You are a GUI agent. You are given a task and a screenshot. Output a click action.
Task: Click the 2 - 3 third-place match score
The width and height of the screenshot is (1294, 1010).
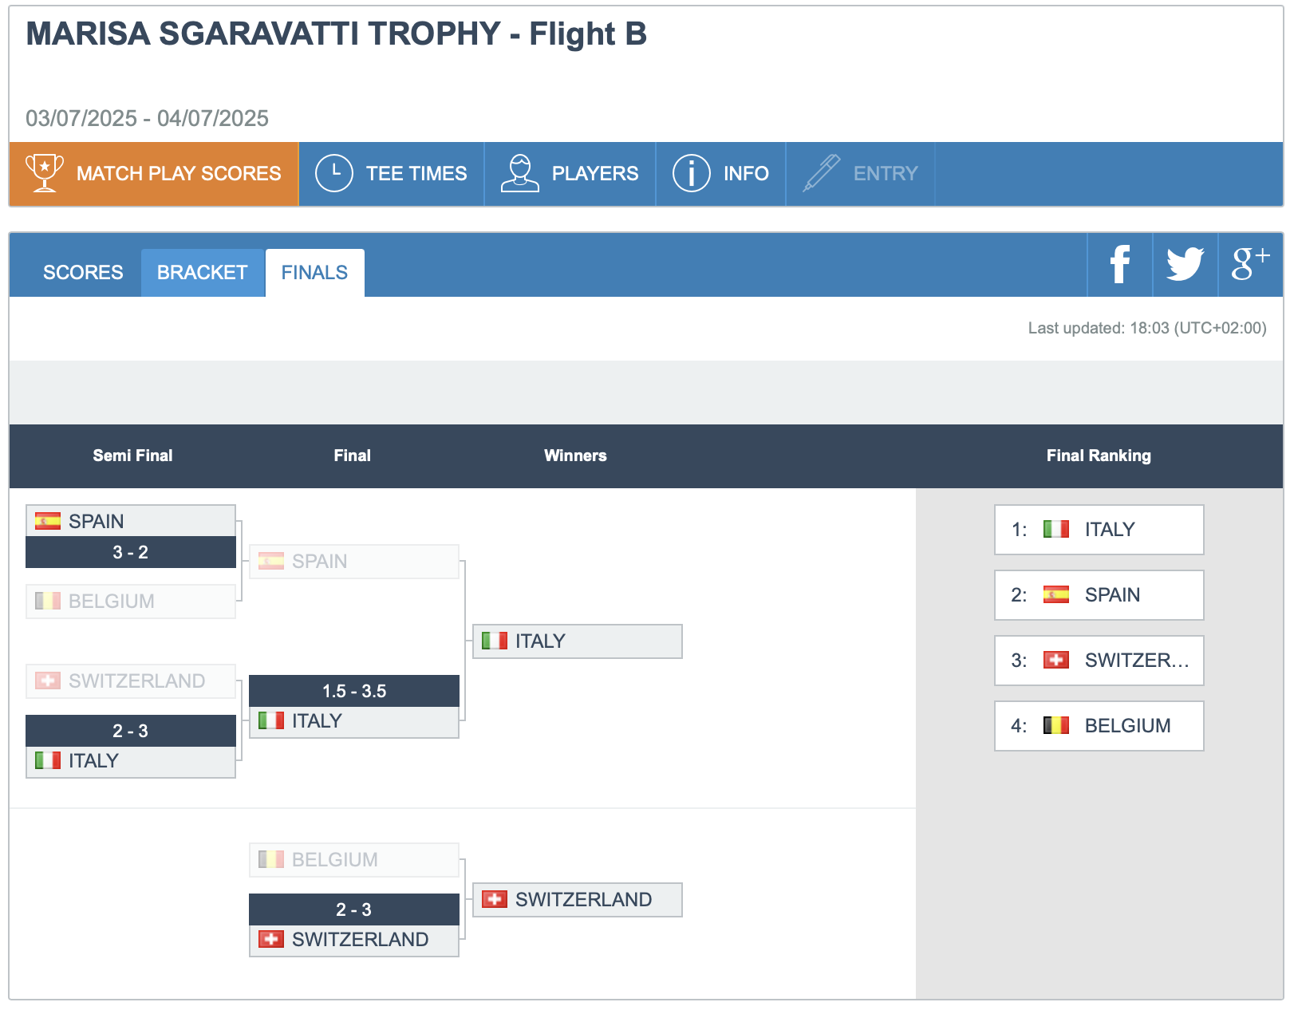[x=354, y=909]
